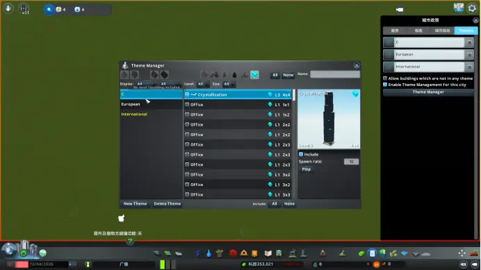Open the education menu book icon

[x=268, y=253]
